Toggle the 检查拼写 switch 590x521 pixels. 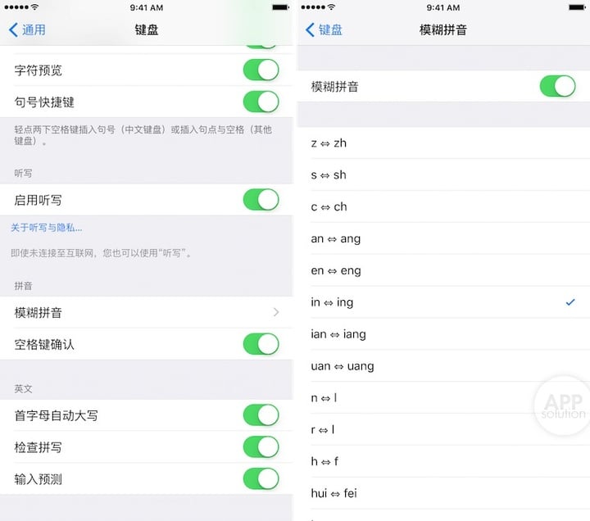(261, 447)
